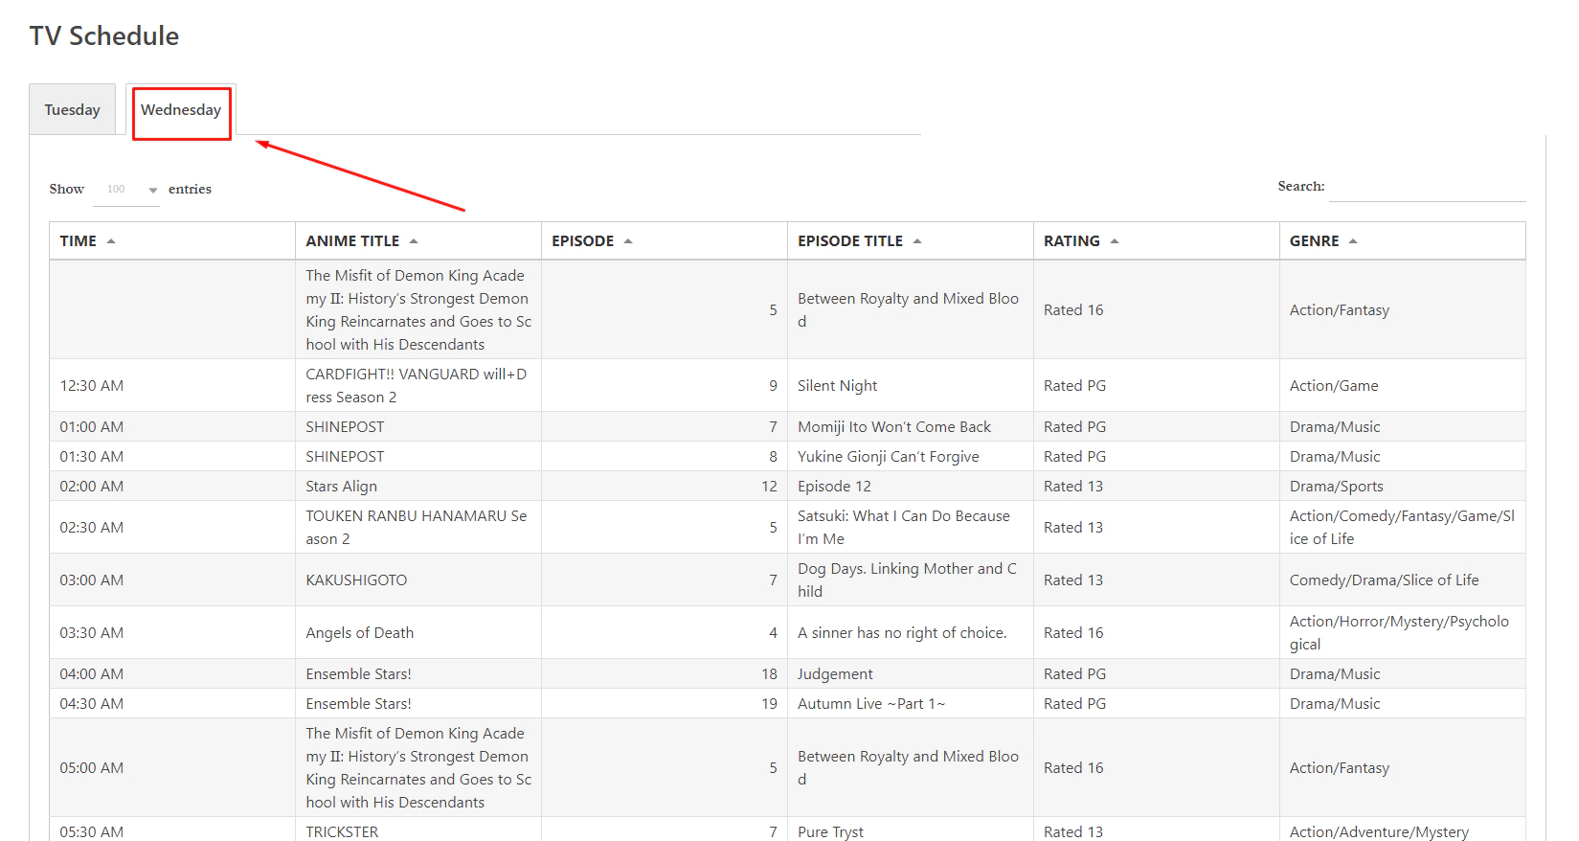Click A sinner has no right of choice
The height and width of the screenshot is (841, 1579).
(902, 633)
